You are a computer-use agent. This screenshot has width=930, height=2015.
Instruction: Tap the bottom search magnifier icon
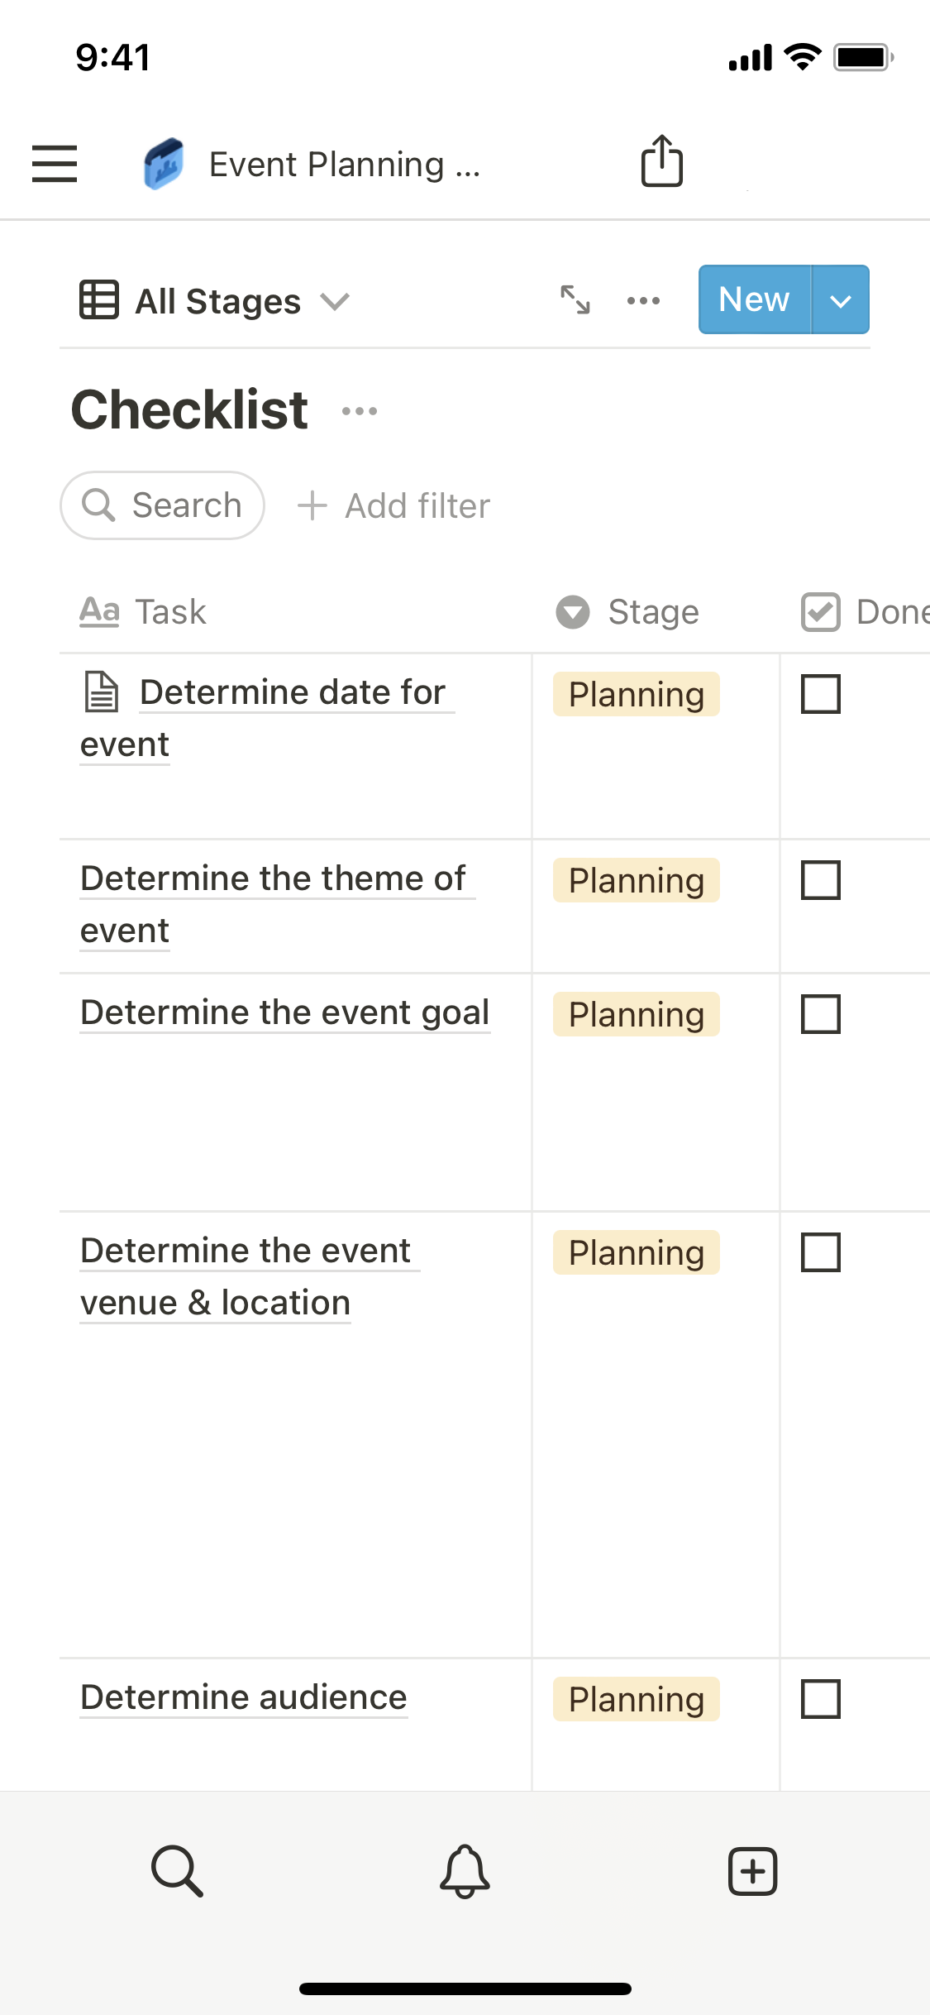(x=177, y=1870)
